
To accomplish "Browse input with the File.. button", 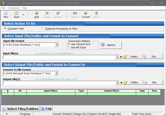I will 153,57.
